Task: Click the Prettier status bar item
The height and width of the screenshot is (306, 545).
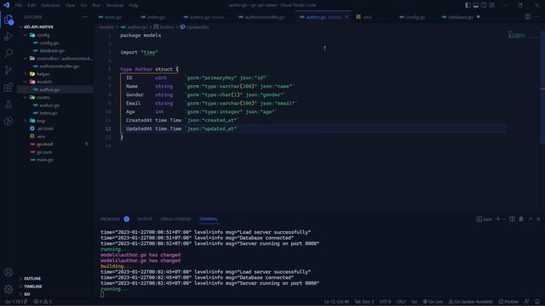Action: point(508,302)
